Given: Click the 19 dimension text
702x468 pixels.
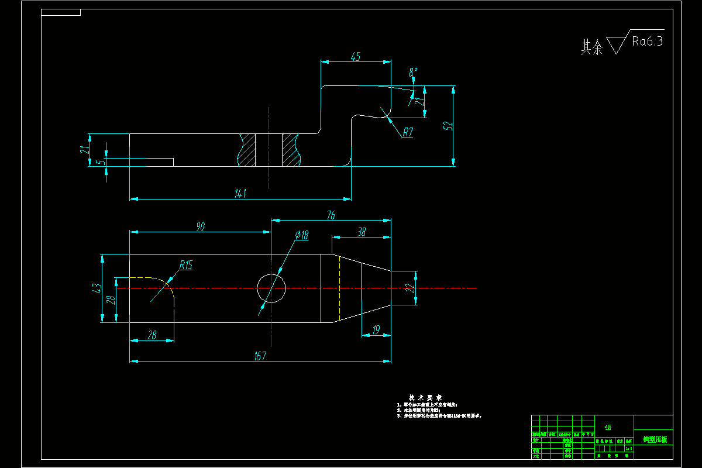Looking at the screenshot, I should 376,331.
